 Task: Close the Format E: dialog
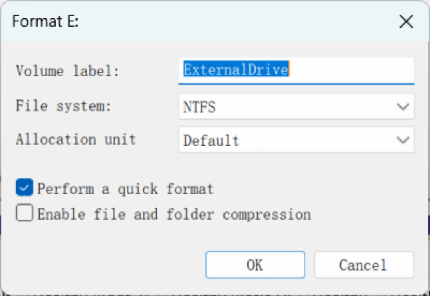(406, 21)
